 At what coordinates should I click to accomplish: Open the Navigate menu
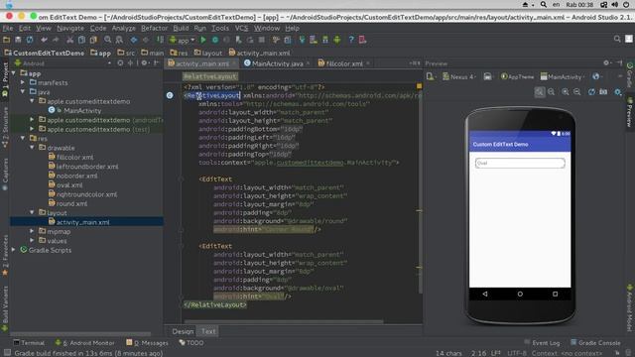coord(70,28)
